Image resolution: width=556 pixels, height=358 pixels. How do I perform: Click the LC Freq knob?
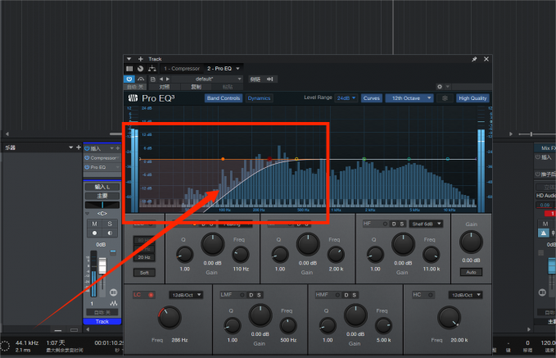[x=170, y=318]
